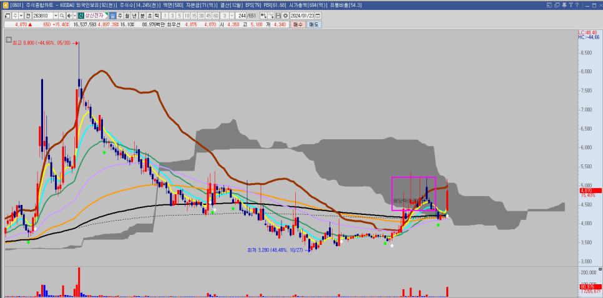The height and width of the screenshot is (298, 603).
Task: Click the green 신 badge icon
Action: click(81, 16)
